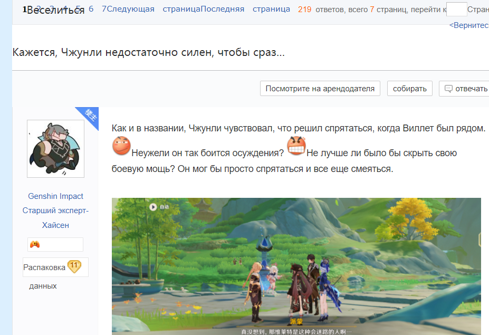The height and width of the screenshot is (335, 489).
Task: Click the '<Вернитесь' back link
Action: [x=469, y=25]
